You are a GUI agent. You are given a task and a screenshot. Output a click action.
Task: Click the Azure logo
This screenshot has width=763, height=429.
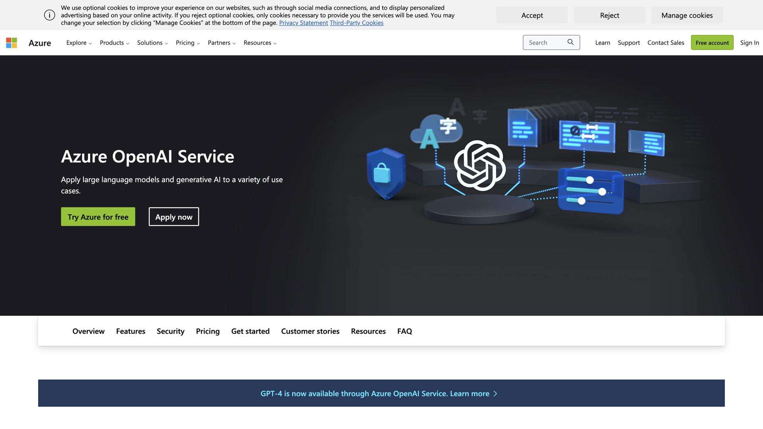click(39, 43)
